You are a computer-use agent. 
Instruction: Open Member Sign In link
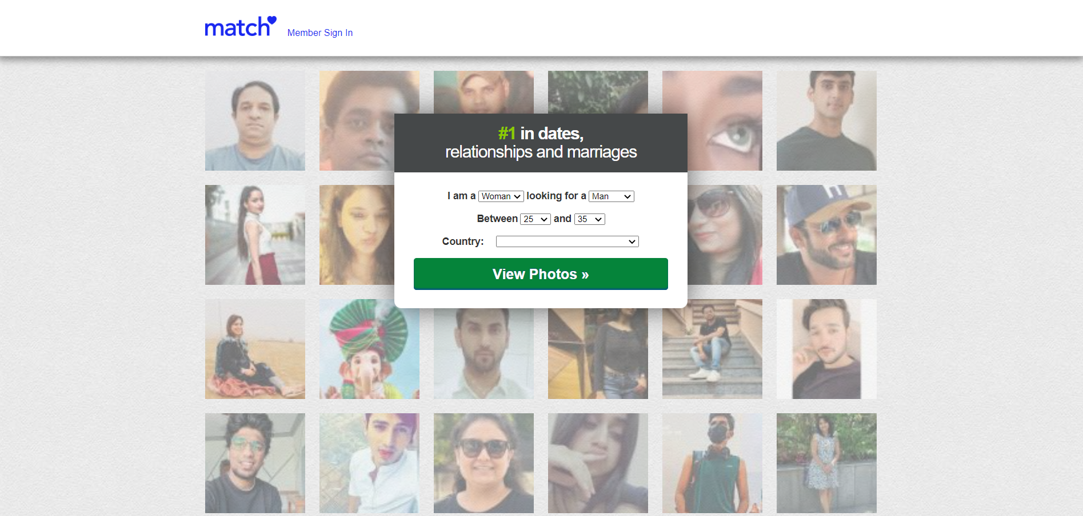tap(320, 33)
